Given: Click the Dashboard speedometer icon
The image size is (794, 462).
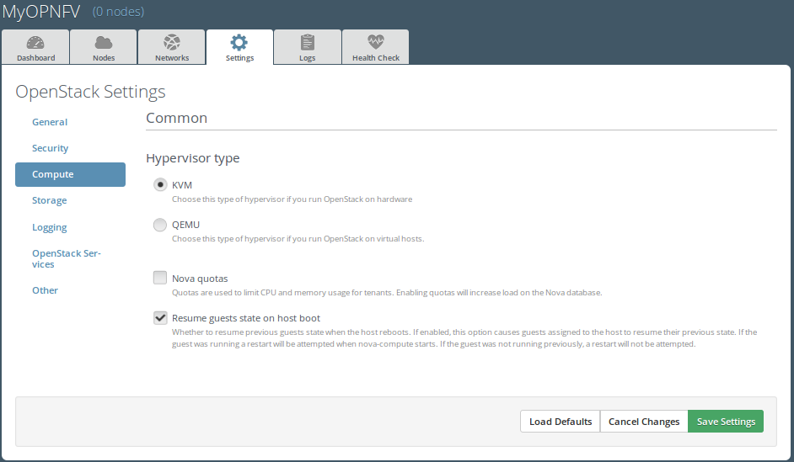Looking at the screenshot, I should [x=35, y=42].
